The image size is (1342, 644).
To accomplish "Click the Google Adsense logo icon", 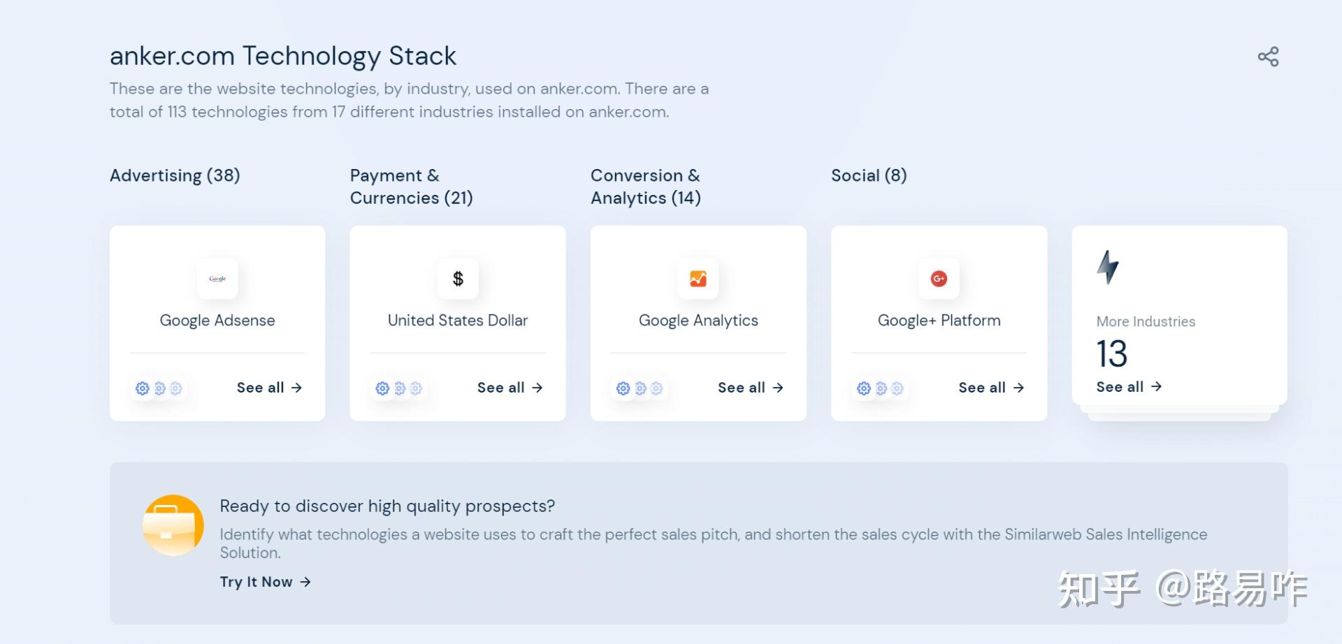I will pyautogui.click(x=217, y=279).
